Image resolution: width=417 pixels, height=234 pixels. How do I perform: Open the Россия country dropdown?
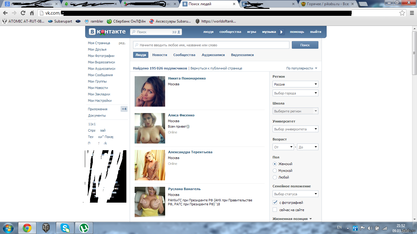click(x=295, y=84)
